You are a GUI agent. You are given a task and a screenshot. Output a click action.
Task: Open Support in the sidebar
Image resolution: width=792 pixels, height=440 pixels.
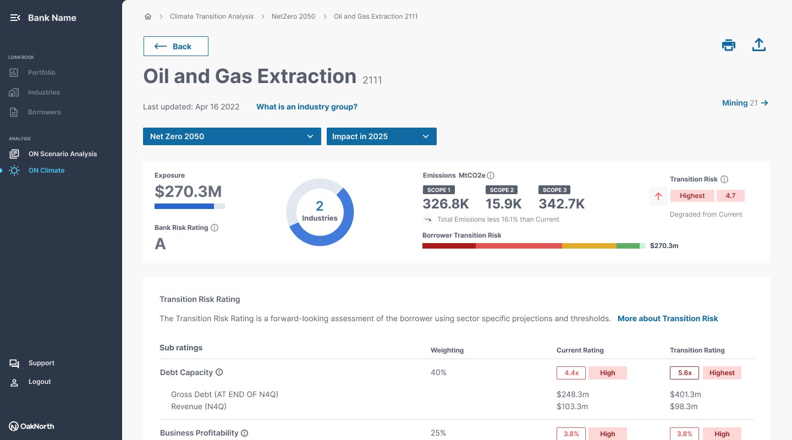tap(32, 363)
